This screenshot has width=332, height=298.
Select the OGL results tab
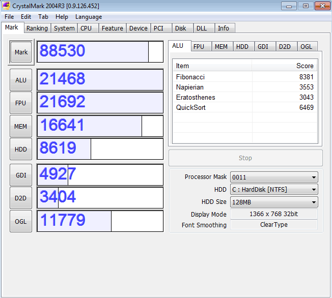306,47
